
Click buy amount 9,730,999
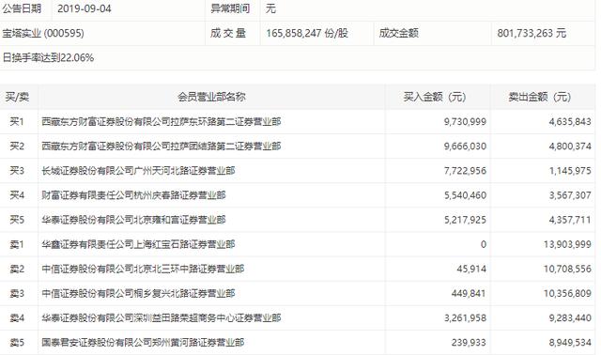465,121
